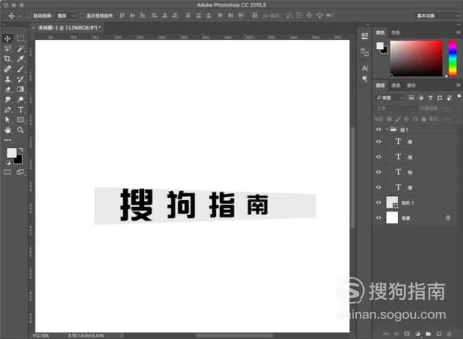Open the layer filter type dropdown
This screenshot has height=339, width=463.
coord(390,98)
